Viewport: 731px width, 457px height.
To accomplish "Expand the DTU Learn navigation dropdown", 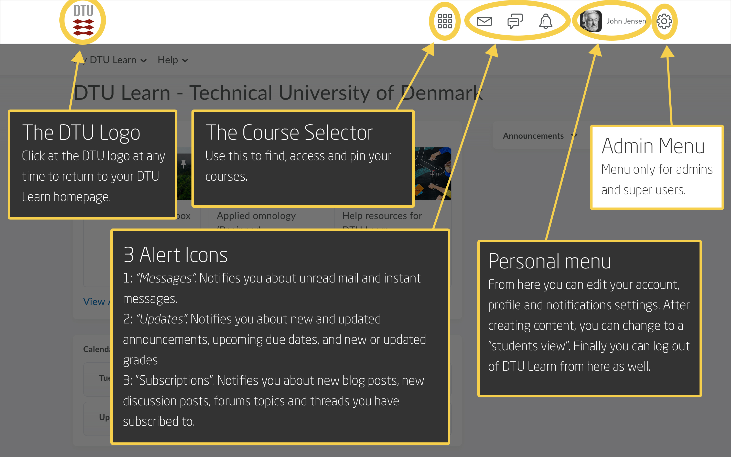I will [144, 60].
